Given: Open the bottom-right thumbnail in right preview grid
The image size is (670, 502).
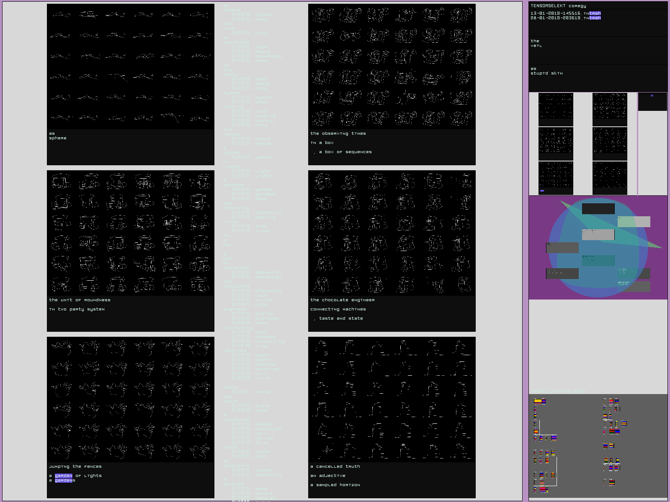Looking at the screenshot, I should click(610, 178).
